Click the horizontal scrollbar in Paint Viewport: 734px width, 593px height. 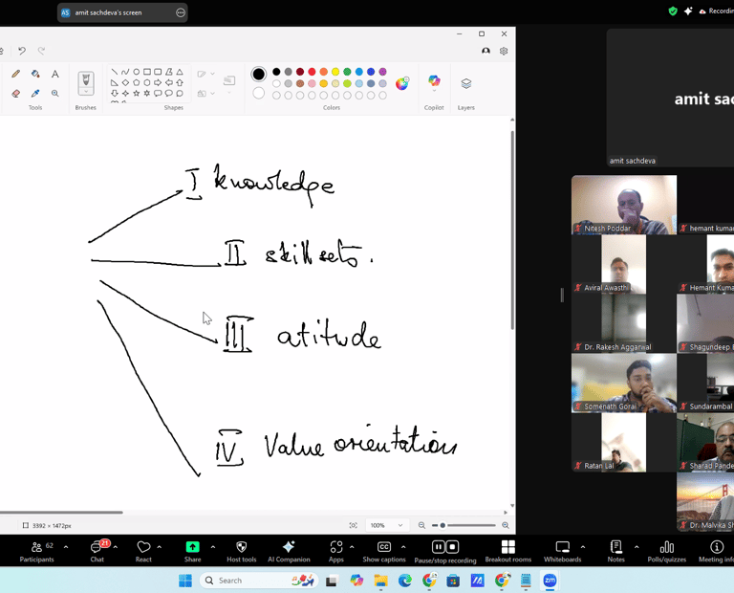click(61, 513)
